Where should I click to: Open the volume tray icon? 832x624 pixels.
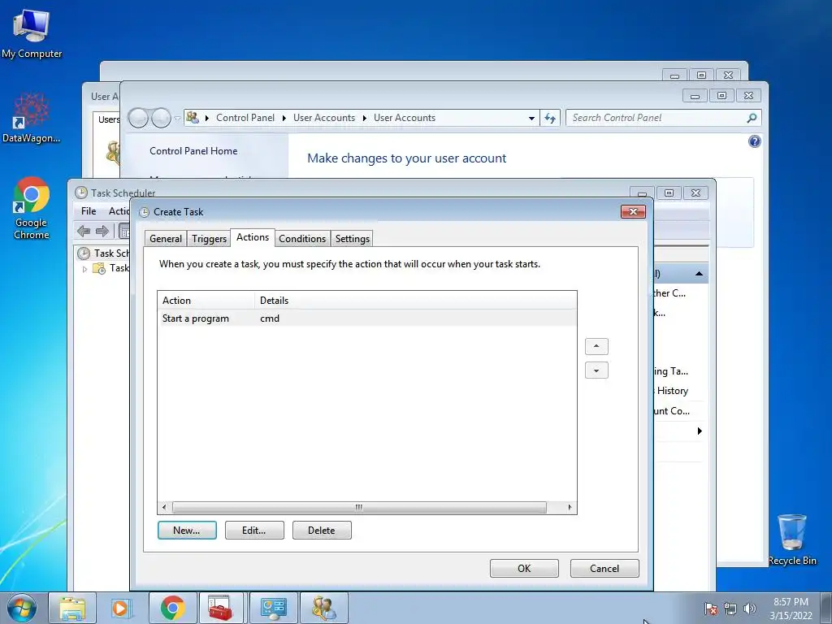pos(749,609)
